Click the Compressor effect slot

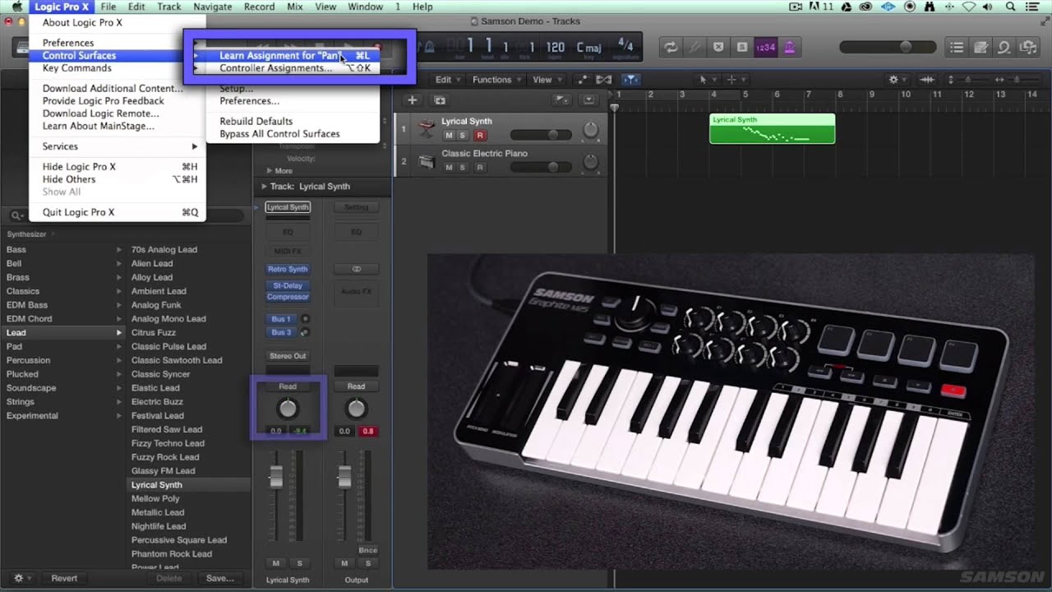point(288,297)
